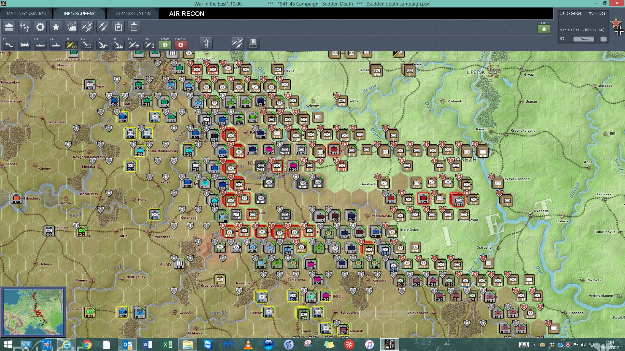Screen dimensions: 625x351
Task: Toggle F5 air recon mode
Action: coord(71,45)
